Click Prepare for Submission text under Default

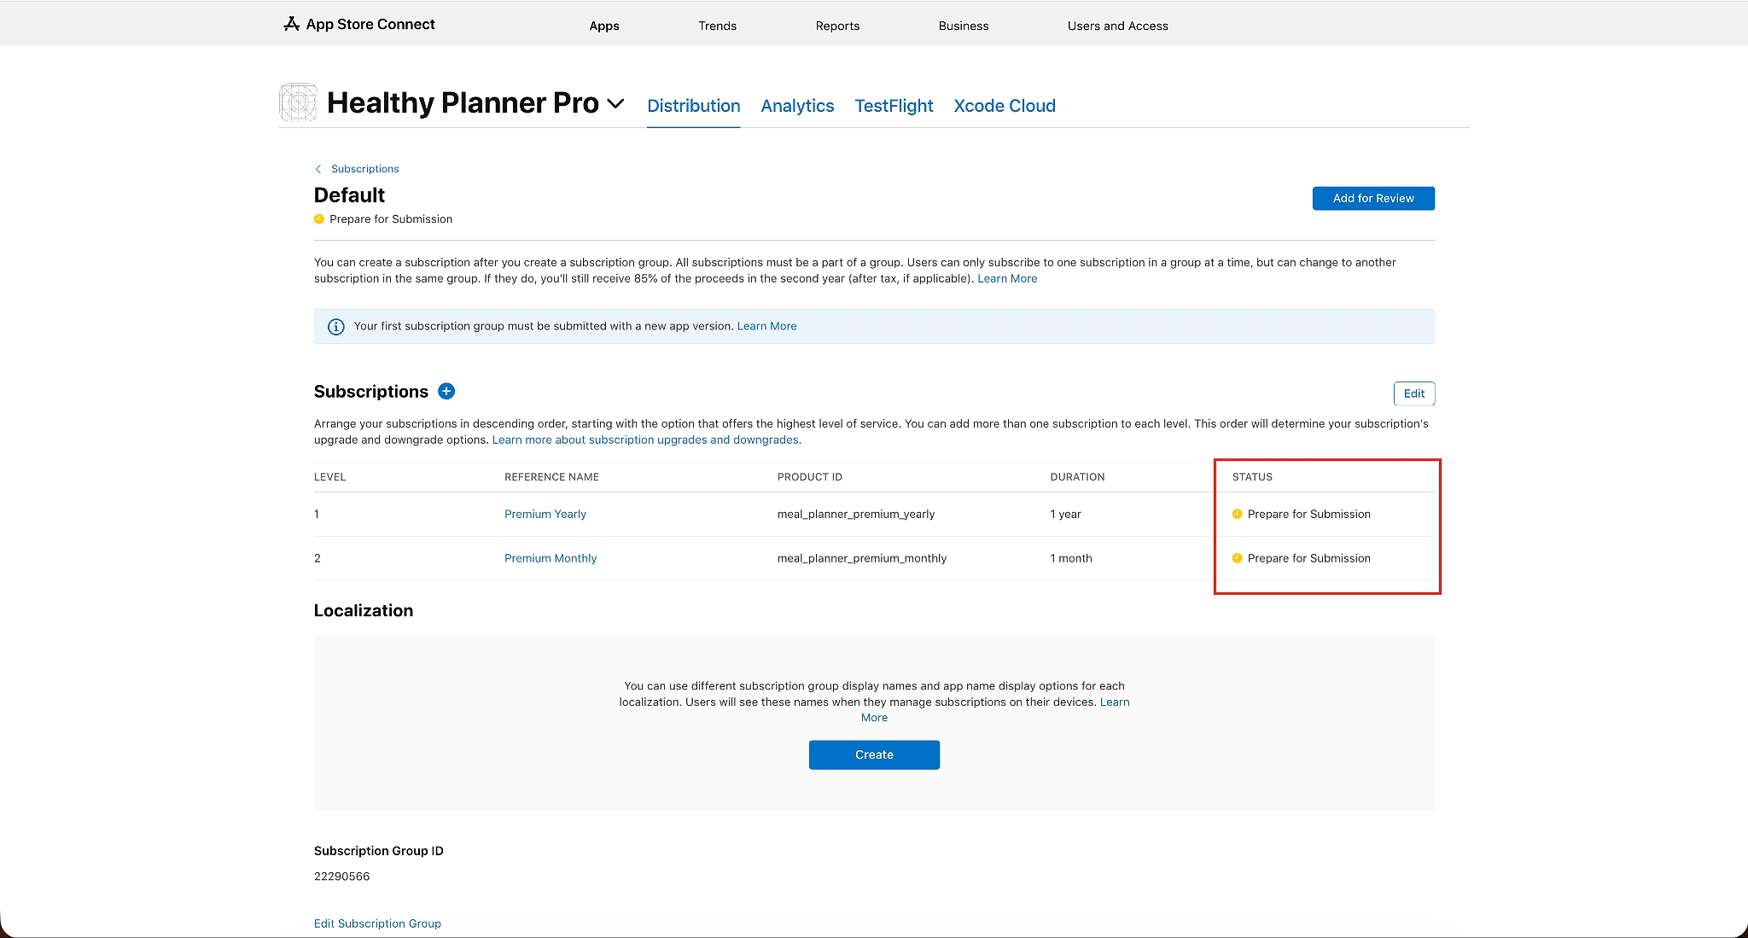click(391, 219)
